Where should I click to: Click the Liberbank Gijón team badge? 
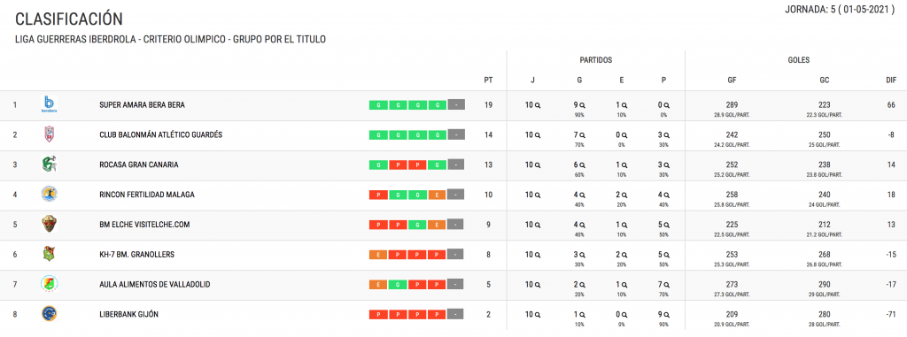point(50,315)
